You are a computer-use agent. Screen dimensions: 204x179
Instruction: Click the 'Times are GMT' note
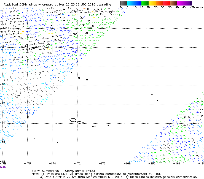click(56, 174)
